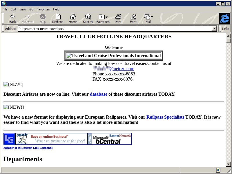The image size is (232, 174).
Task: Click the neteze.com email address link
Action: pyautogui.click(x=114, y=69)
